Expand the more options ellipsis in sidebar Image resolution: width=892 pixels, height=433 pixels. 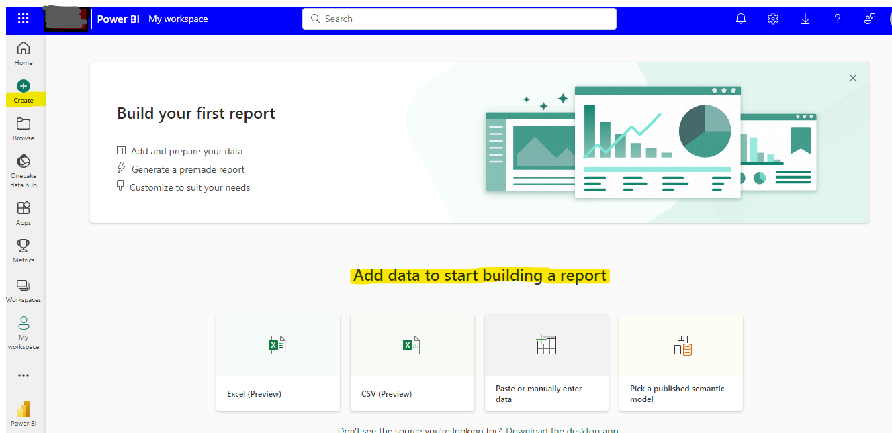point(24,375)
